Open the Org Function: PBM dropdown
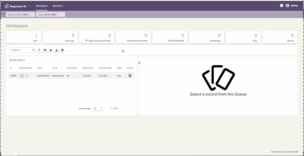The height and width of the screenshot is (156, 304). (21, 14)
